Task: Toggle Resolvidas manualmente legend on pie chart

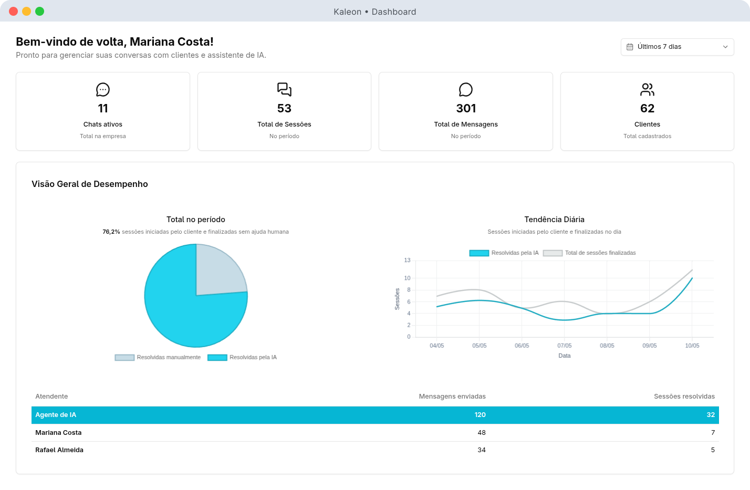Action: 158,357
